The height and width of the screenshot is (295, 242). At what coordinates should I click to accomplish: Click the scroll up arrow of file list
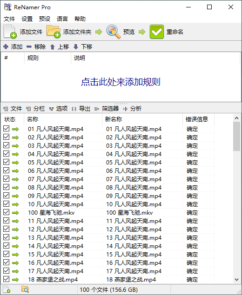coord(236,118)
